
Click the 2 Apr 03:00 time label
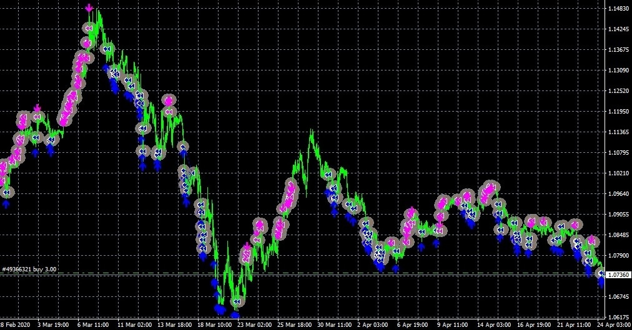(372, 324)
